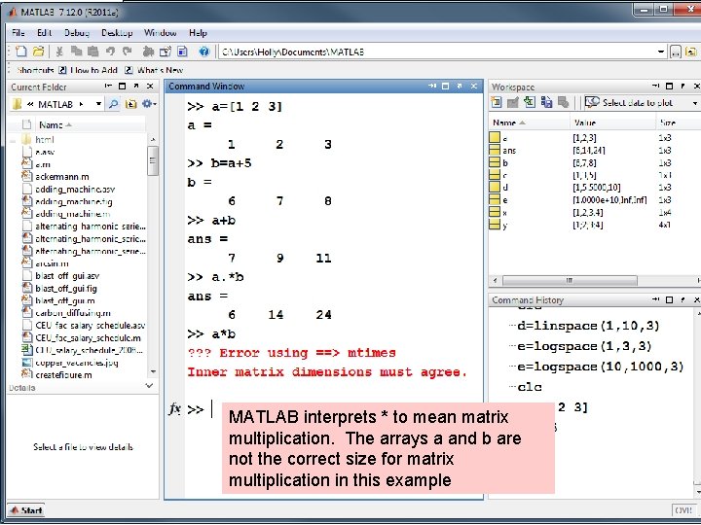Click the Paste toolbar icon

tap(93, 52)
